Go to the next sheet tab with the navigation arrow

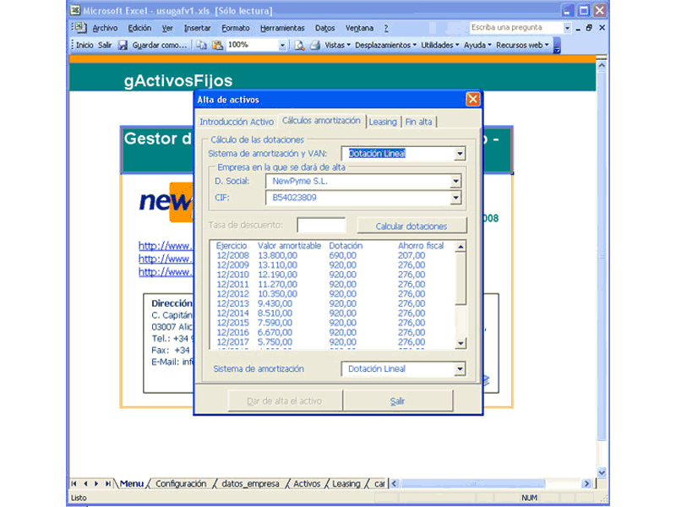(x=96, y=483)
